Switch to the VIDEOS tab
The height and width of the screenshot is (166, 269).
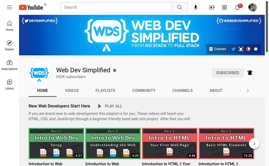(71, 90)
